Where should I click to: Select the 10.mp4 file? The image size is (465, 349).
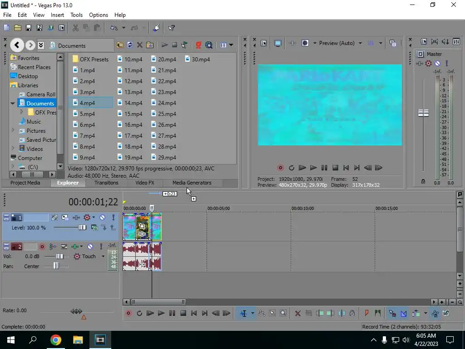pos(130,60)
